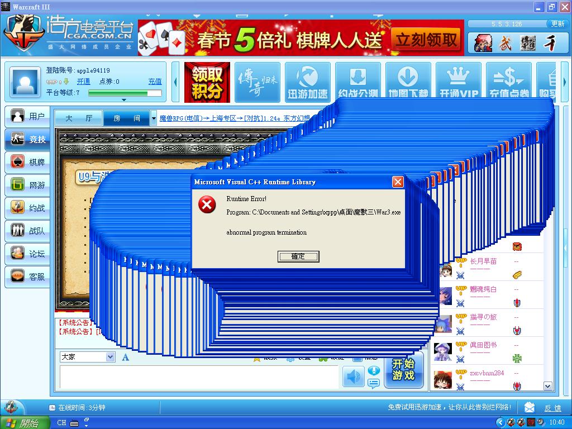Screen dimensions: 572x429
Task: Open the 傳奇归来 toolbar tile
Action: pos(257,82)
